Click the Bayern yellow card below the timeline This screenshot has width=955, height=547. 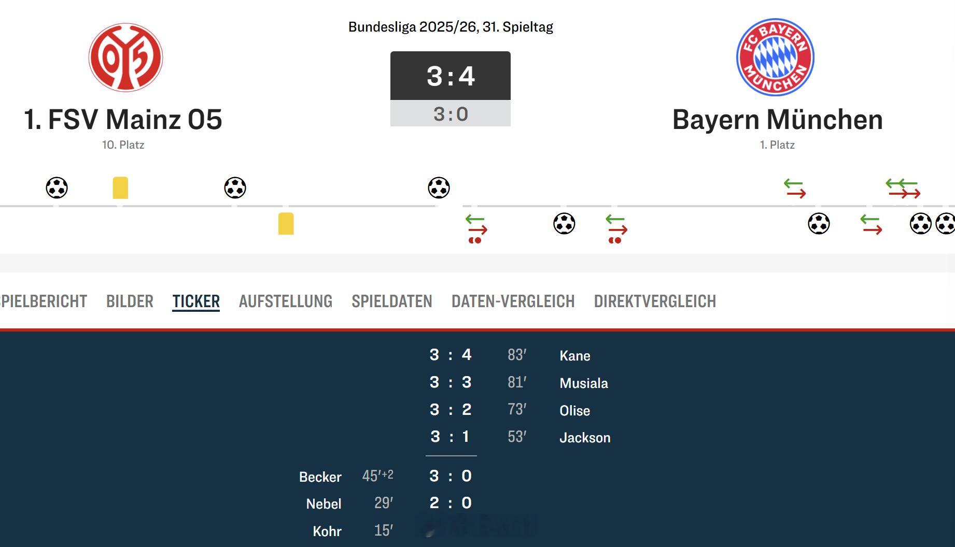point(286,224)
